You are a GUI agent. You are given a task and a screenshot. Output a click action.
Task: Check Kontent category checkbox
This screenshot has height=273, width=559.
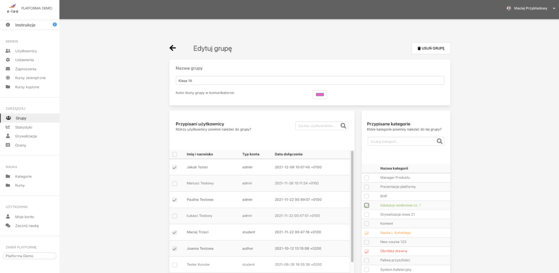[366, 223]
